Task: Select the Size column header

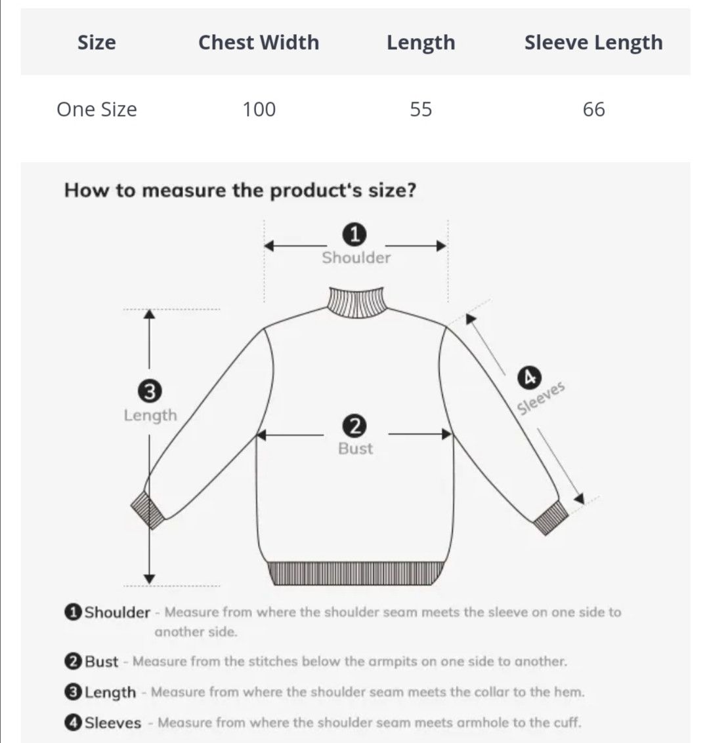Action: point(97,42)
